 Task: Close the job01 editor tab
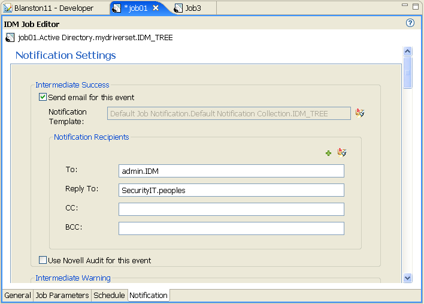click(156, 8)
